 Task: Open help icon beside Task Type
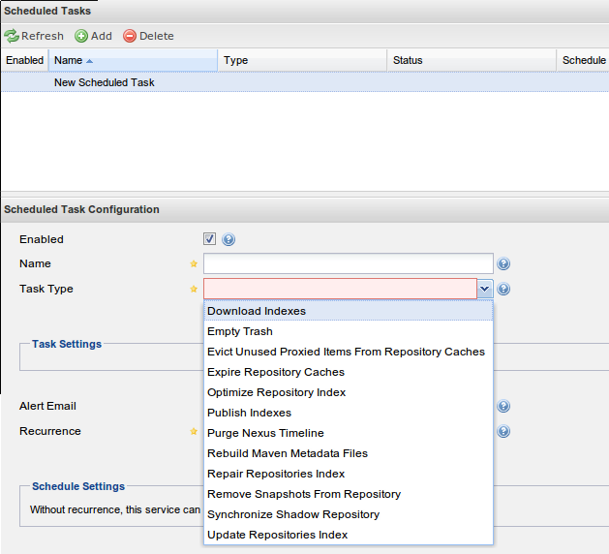coord(503,289)
